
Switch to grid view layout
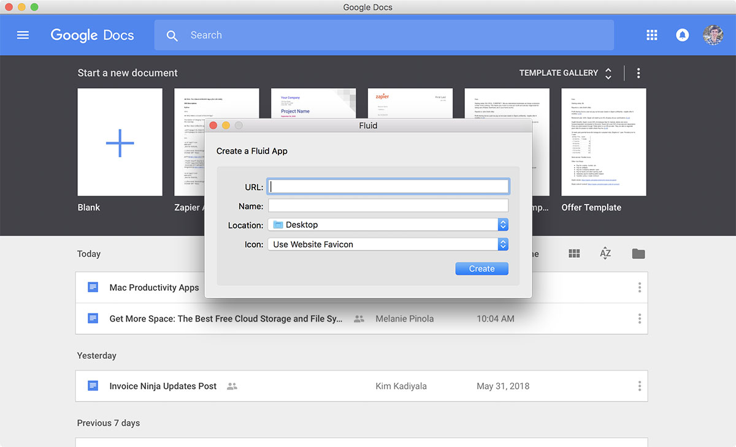pos(574,252)
